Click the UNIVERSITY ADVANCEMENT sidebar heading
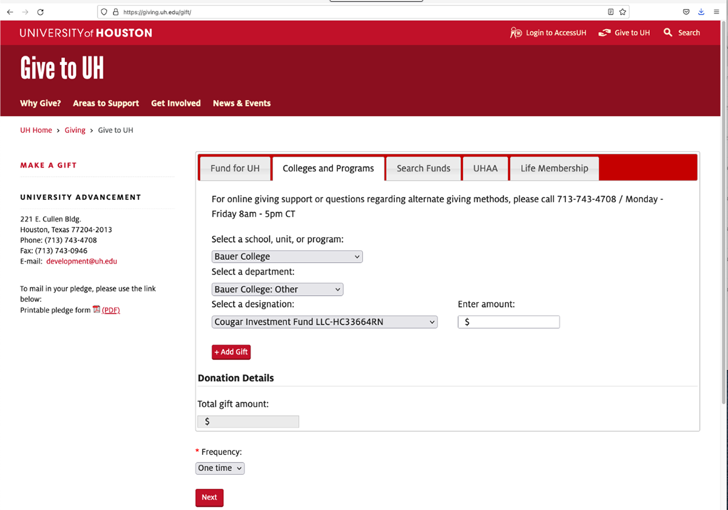Screen dimensions: 728x510 [81, 197]
